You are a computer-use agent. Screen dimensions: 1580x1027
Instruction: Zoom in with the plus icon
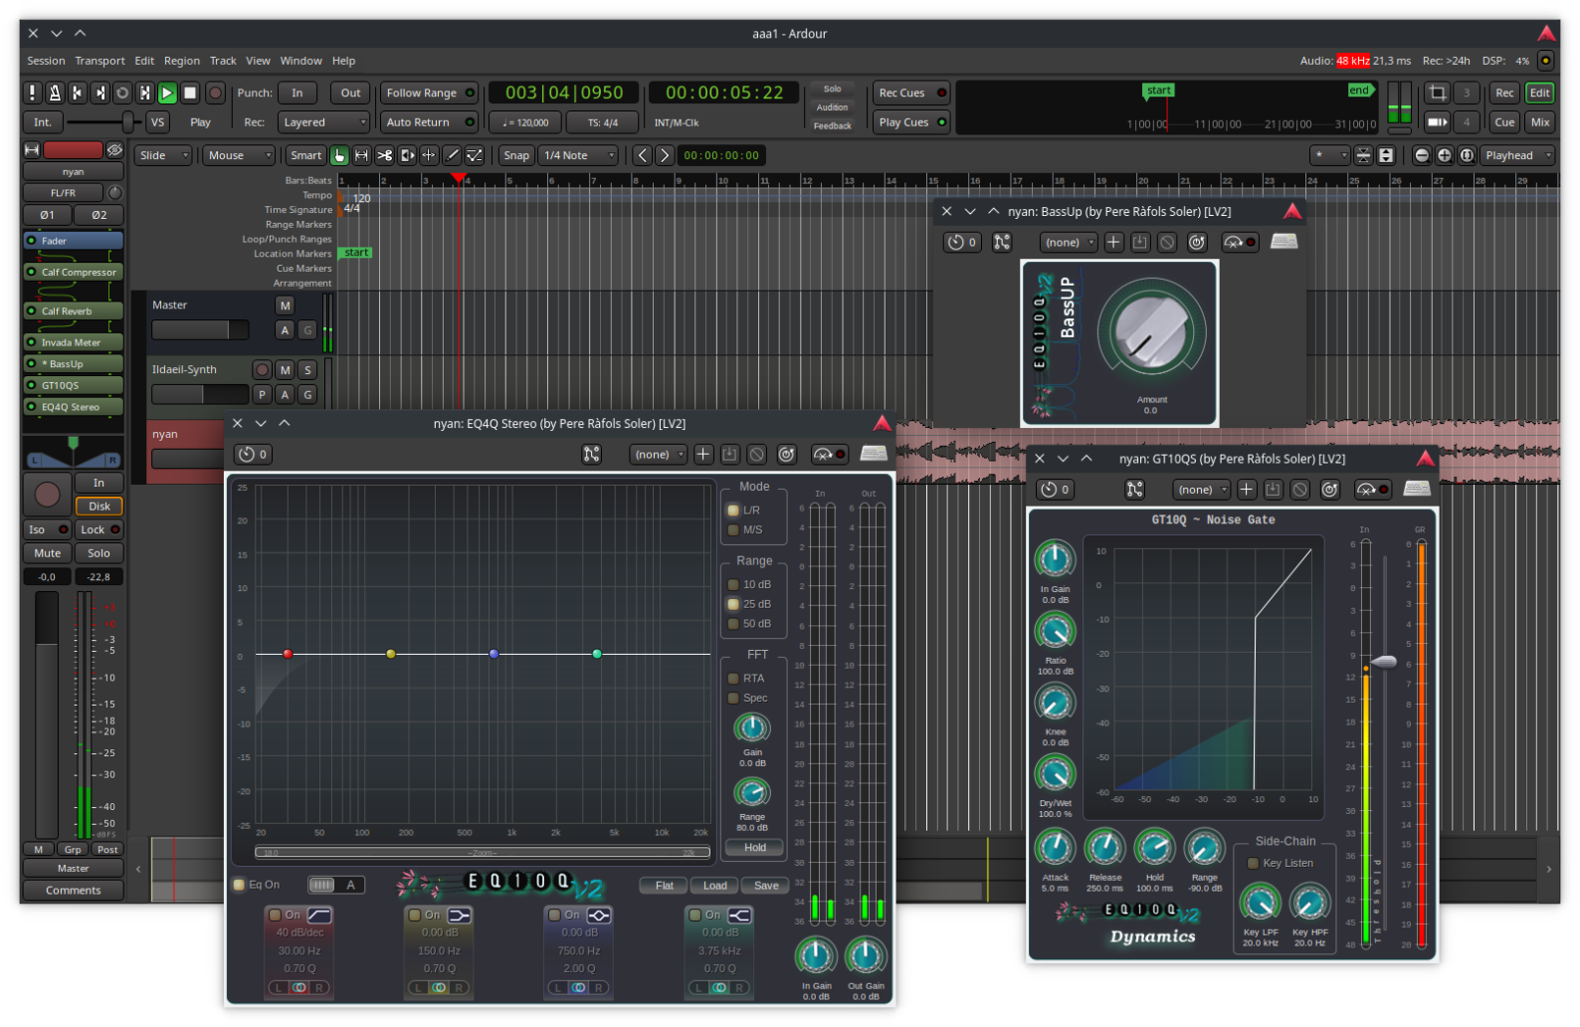click(x=1444, y=155)
